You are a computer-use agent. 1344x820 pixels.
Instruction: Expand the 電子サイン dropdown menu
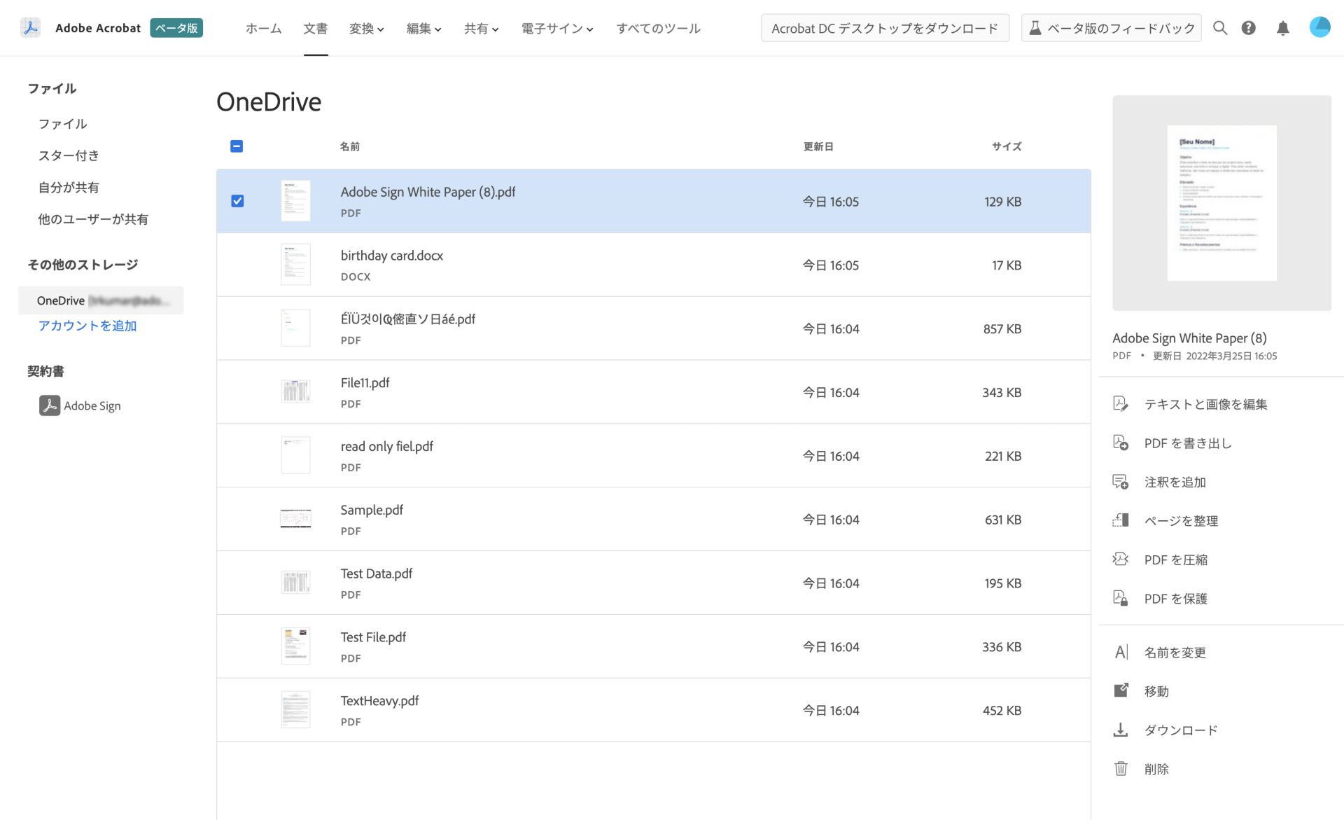coord(558,29)
